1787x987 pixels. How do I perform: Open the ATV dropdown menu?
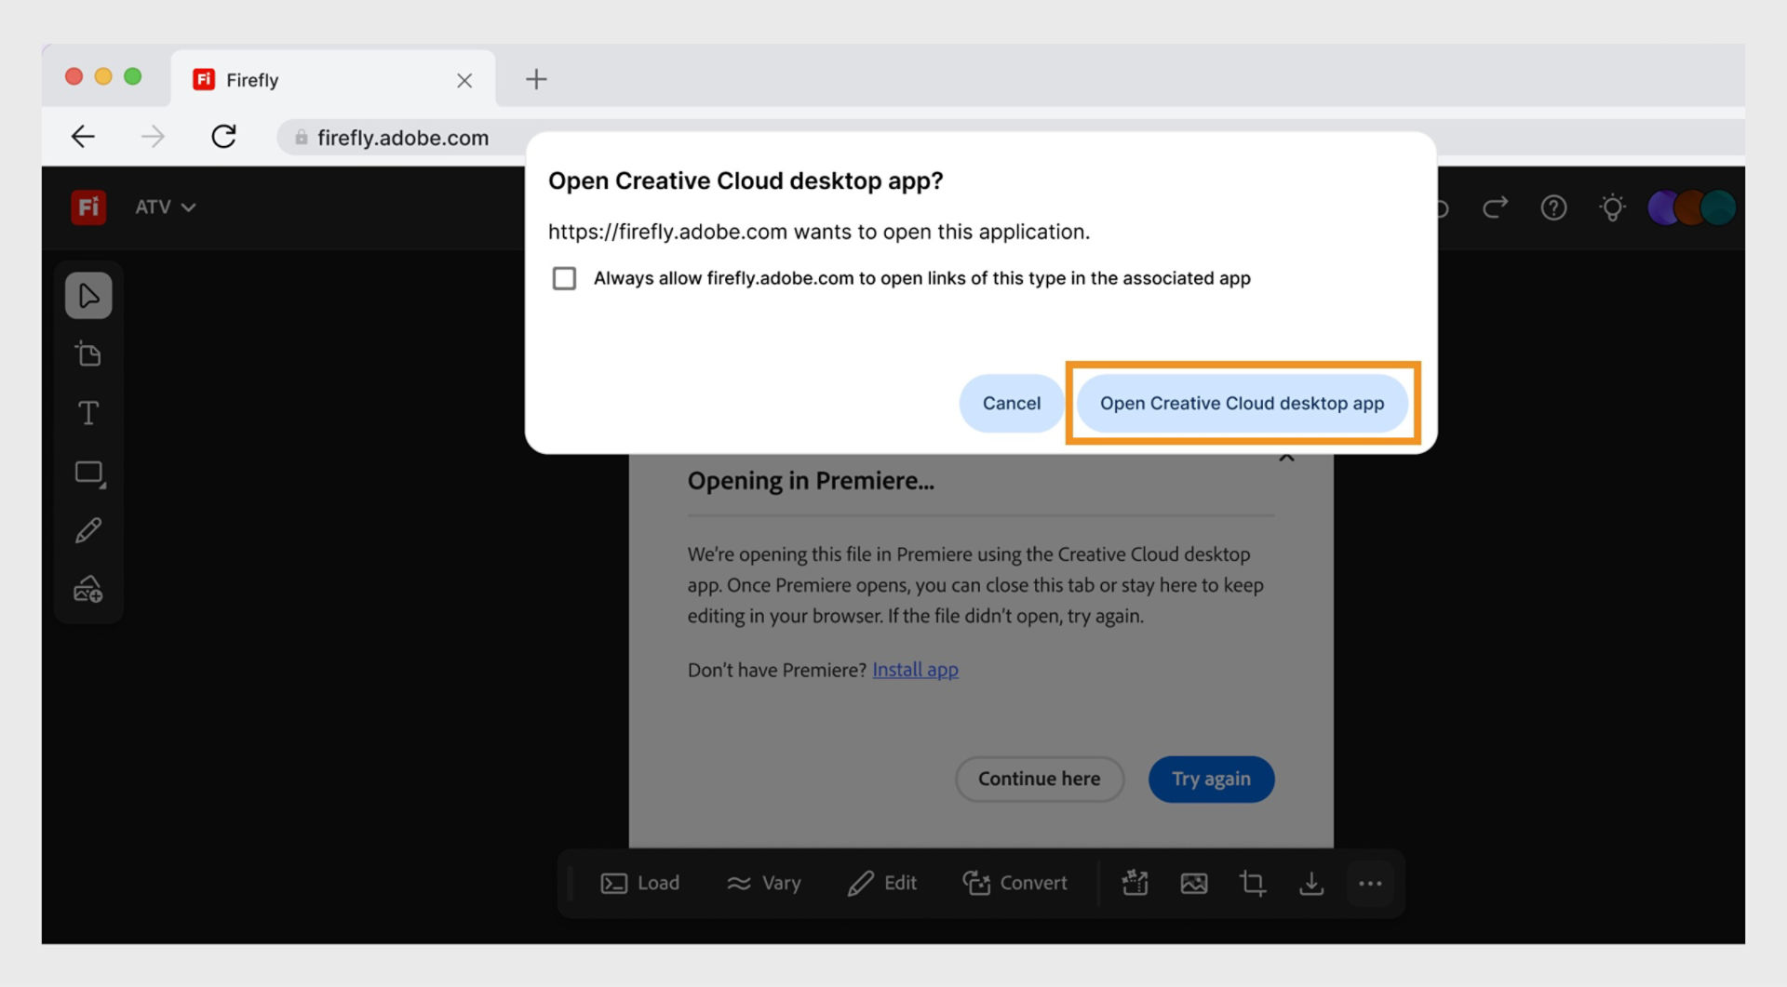pos(165,207)
